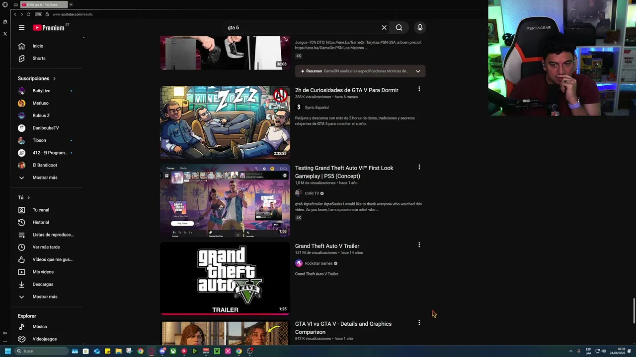The width and height of the screenshot is (636, 357).
Task: Open File Explorer from the taskbar
Action: click(118, 351)
